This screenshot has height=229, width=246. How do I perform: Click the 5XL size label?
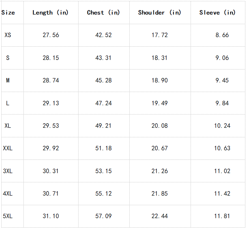(8, 216)
